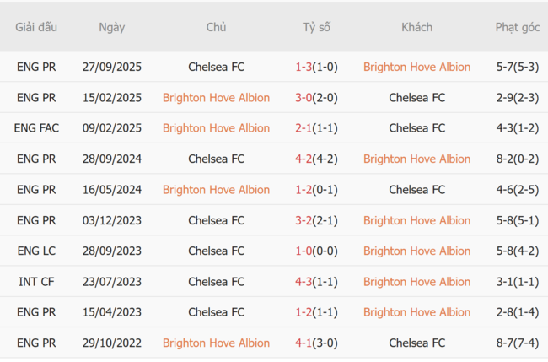The width and height of the screenshot is (548, 362).
Task: Select the INT CF competition label
Action: pyautogui.click(x=36, y=281)
